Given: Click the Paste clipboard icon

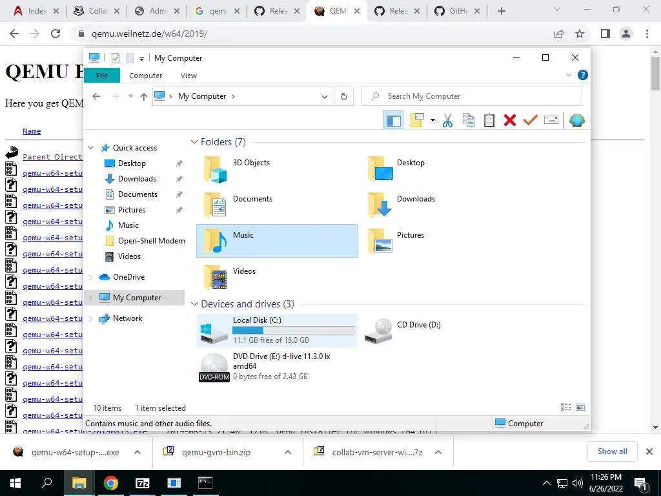Looking at the screenshot, I should pyautogui.click(x=489, y=121).
